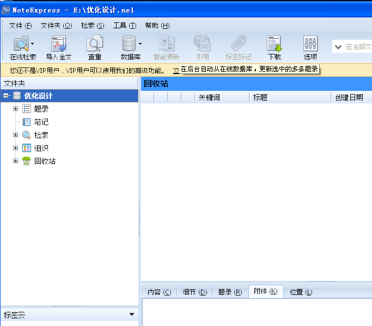Sort by the 标题 column header
The image size is (372, 326).
(290, 97)
